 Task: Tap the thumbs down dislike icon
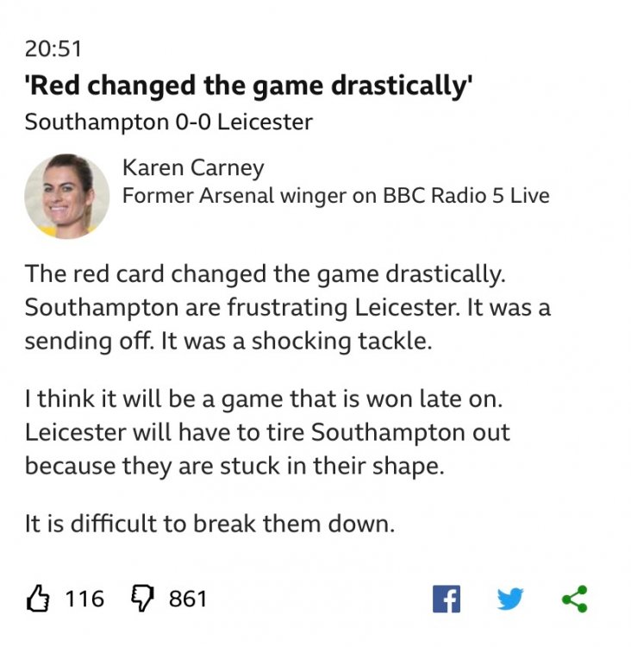(141, 598)
